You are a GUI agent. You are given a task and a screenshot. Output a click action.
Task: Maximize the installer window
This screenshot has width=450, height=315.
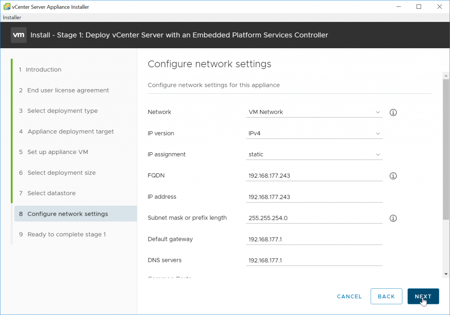point(419,7)
